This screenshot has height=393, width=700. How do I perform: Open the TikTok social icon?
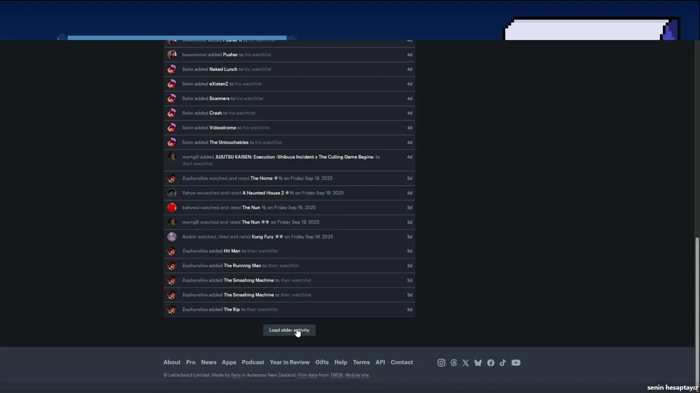click(x=503, y=362)
